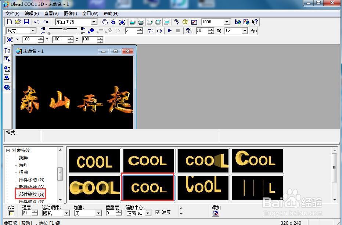Open the 查看(V) menu

pos(51,14)
